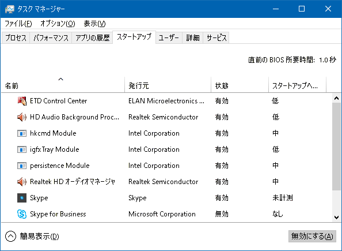The width and height of the screenshot is (342, 251).
Task: Open the ファイル(F) menu
Action: coord(18,24)
